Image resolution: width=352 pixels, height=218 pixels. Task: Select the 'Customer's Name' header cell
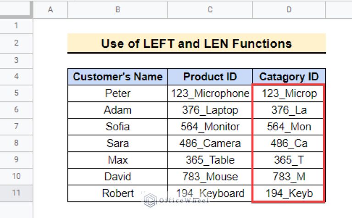coord(117,77)
